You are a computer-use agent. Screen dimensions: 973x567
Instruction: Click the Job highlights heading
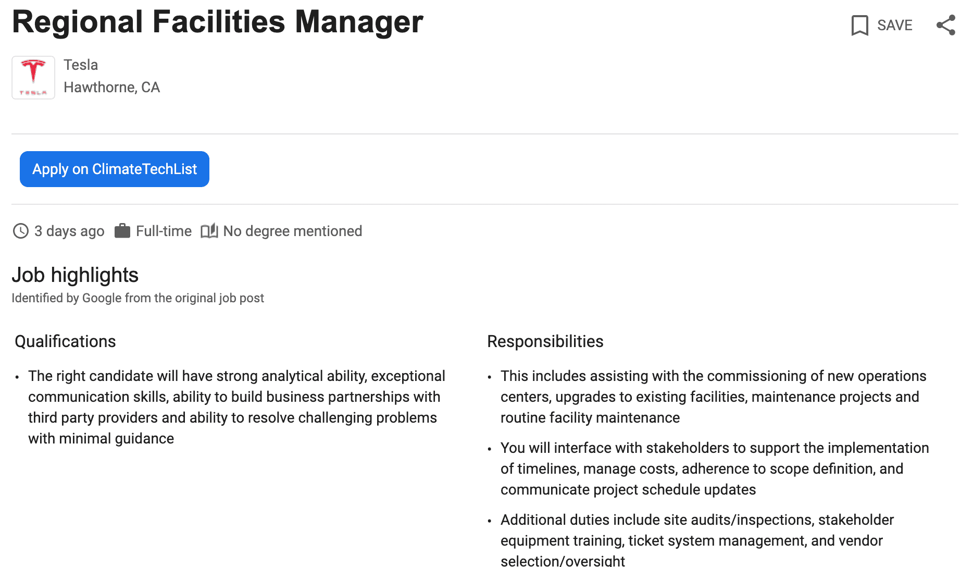75,275
